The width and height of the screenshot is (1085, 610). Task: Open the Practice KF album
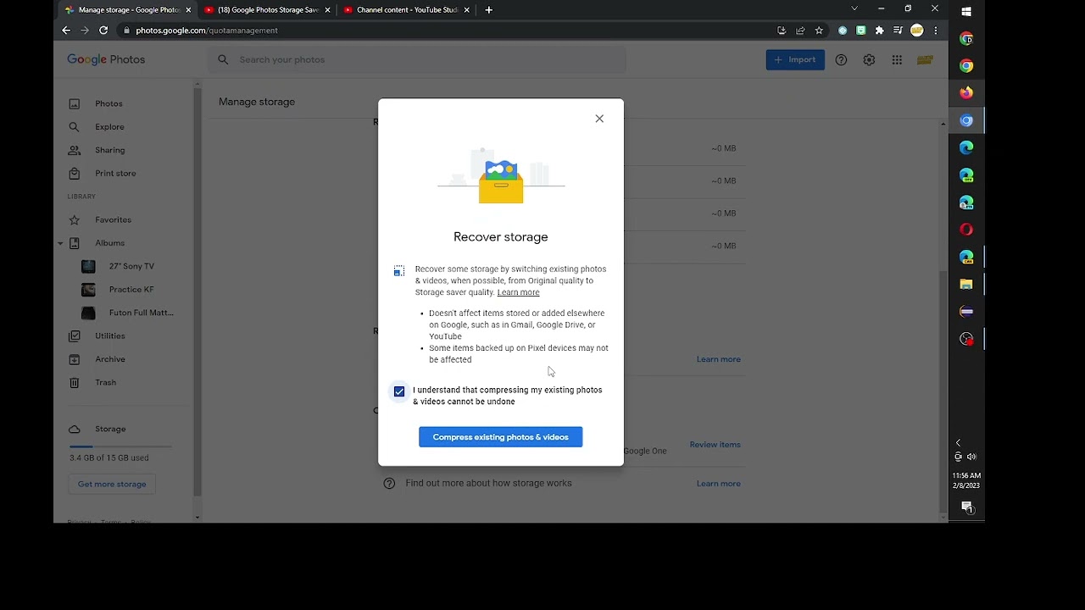pyautogui.click(x=131, y=290)
